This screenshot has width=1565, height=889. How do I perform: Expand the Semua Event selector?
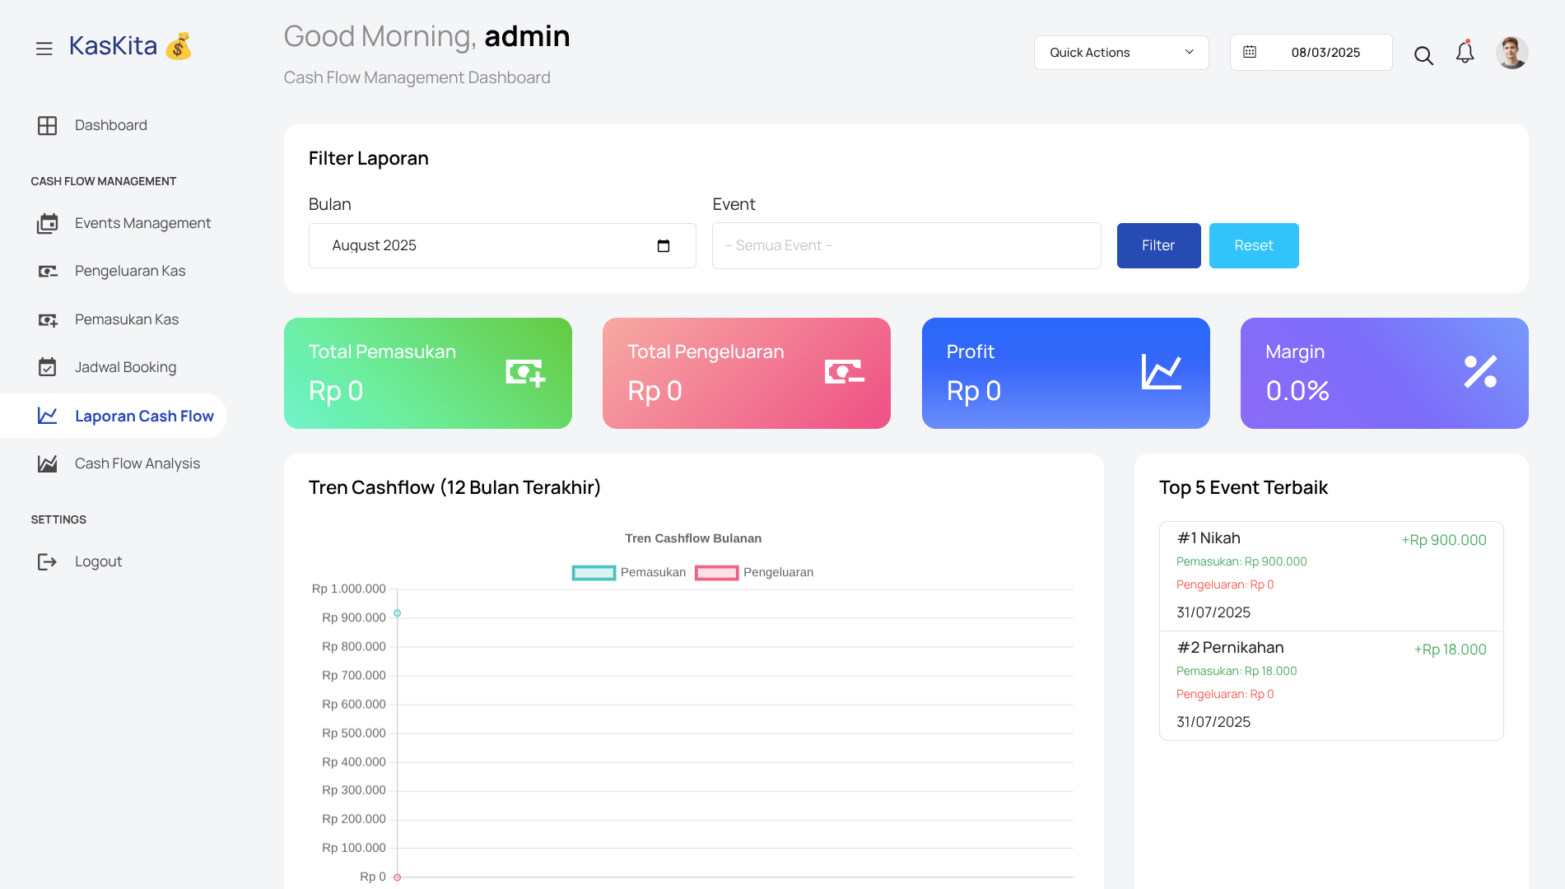(905, 245)
